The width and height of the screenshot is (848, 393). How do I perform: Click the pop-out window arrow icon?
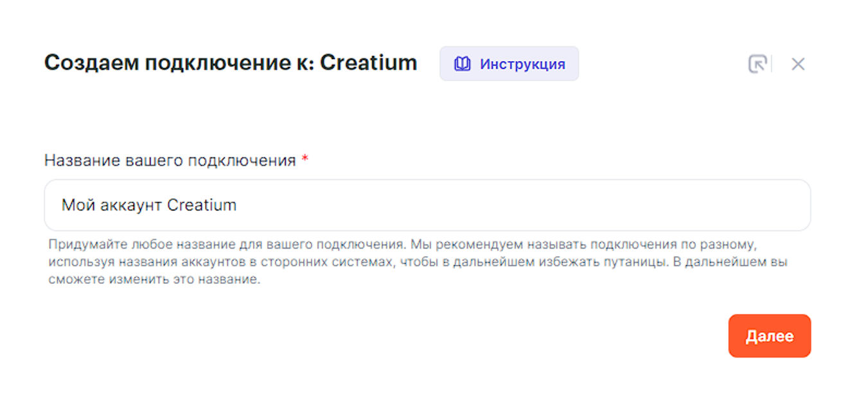(x=757, y=64)
